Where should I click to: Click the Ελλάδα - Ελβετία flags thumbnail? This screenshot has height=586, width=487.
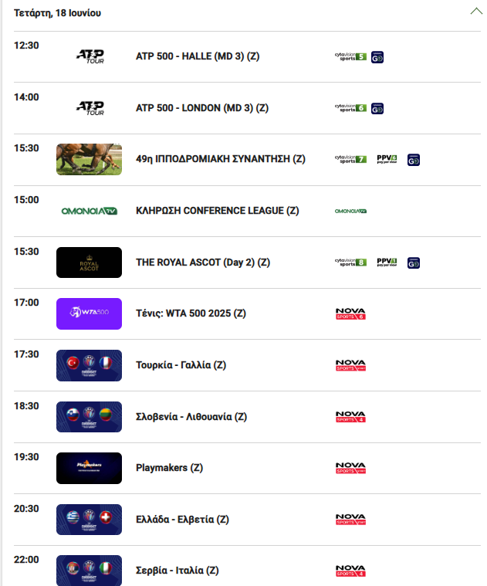(89, 520)
